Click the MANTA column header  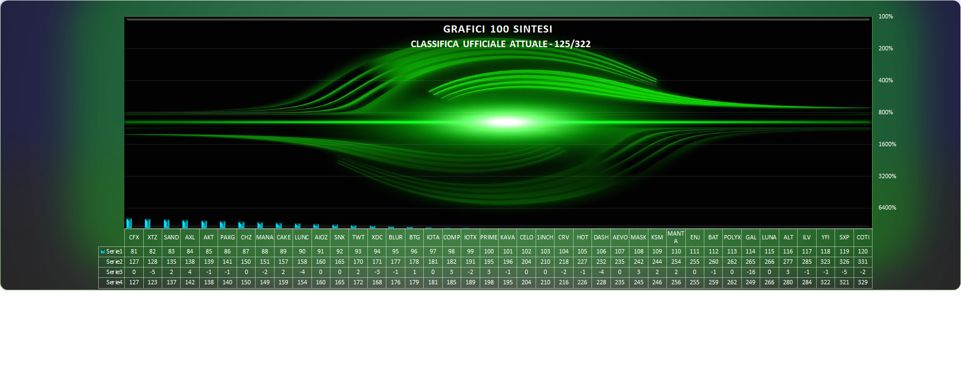tap(676, 237)
